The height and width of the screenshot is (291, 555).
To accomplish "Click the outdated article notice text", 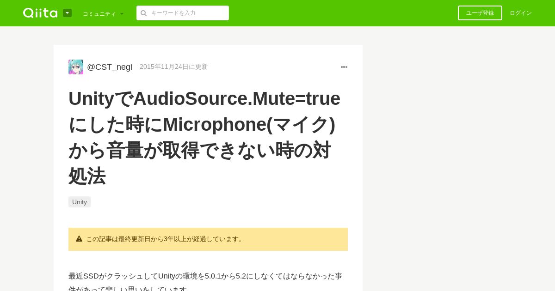I will click(165, 239).
